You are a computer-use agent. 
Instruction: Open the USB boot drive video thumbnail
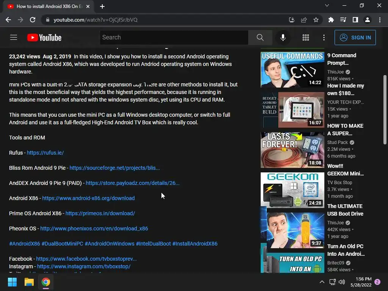pos(293,230)
